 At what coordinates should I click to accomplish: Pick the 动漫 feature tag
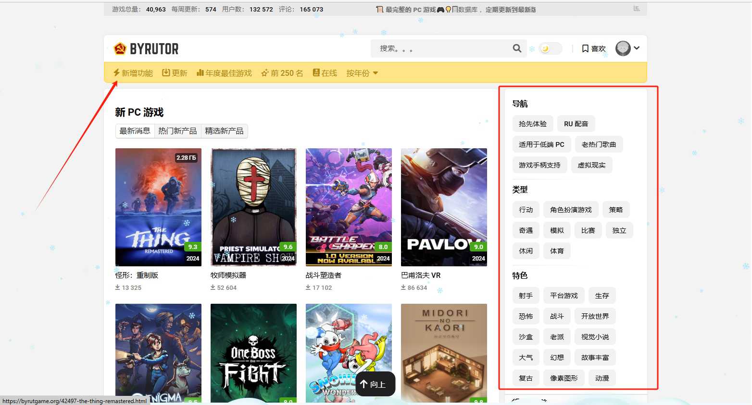(602, 378)
